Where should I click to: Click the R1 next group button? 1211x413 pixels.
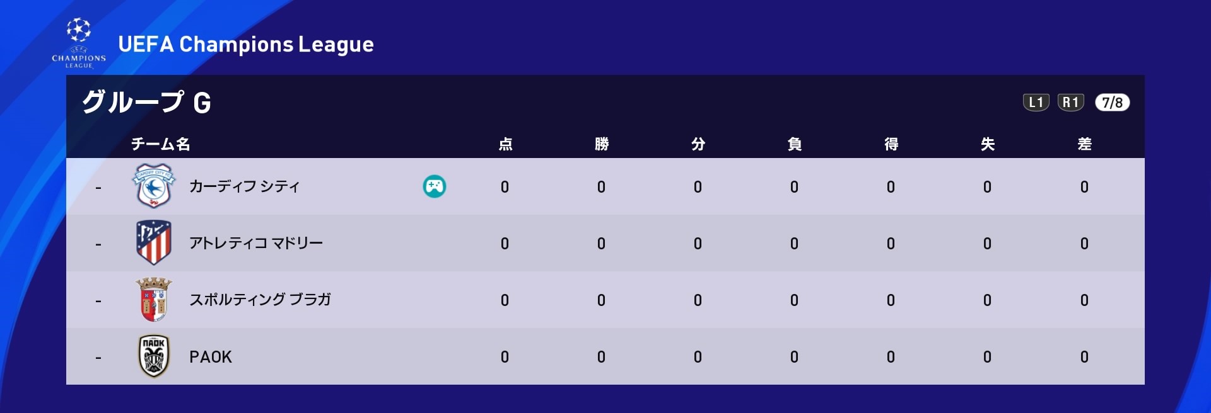tap(1071, 103)
